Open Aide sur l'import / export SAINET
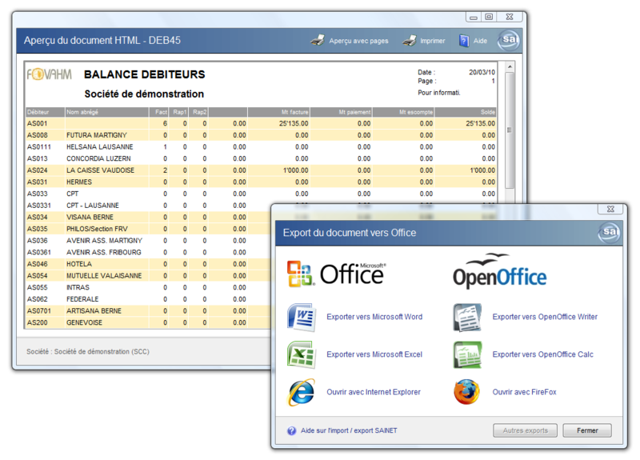The width and height of the screenshot is (640, 460). click(349, 430)
